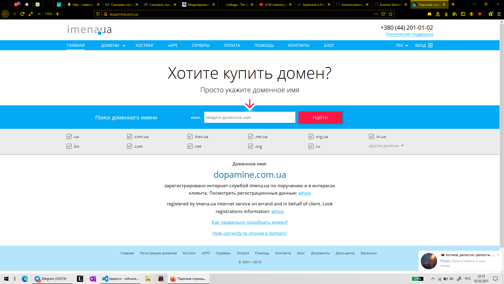Open 'How correctly to choose a domain?' link
The image size is (504, 284).
tap(250, 233)
